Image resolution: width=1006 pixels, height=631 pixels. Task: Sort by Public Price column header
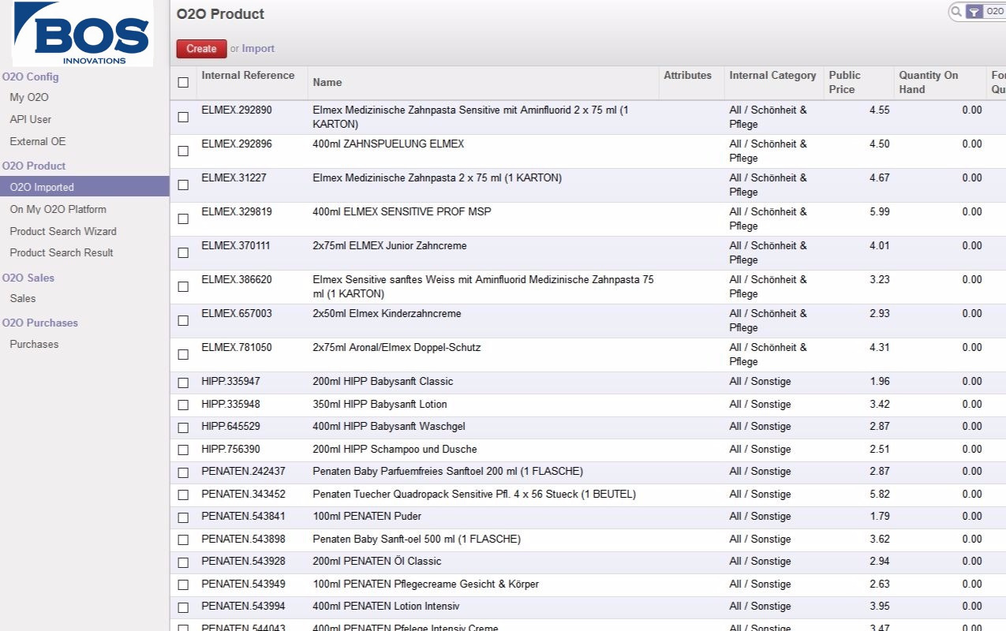point(844,82)
